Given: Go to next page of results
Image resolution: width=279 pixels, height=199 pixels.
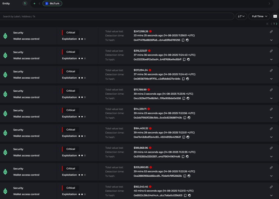Looking at the screenshot, I should pos(277,24).
